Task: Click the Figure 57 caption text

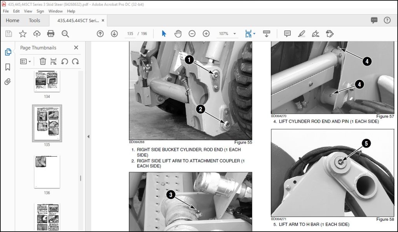Action: [x=385, y=116]
